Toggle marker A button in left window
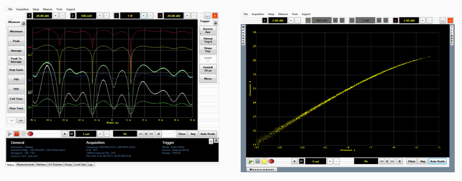 pyautogui.click(x=65, y=133)
